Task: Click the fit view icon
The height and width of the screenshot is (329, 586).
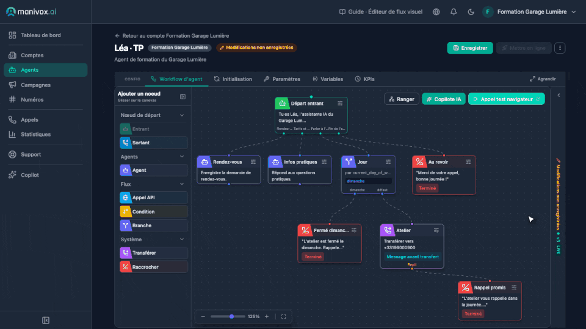Action: (284, 316)
